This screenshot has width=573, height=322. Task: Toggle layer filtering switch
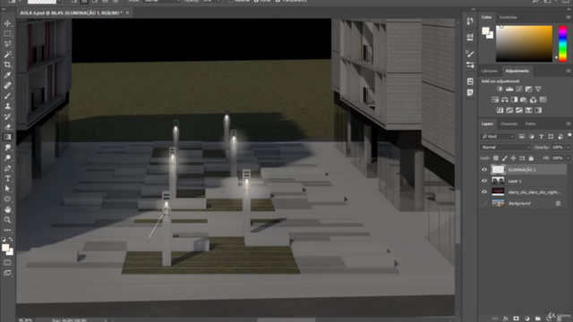coord(569,136)
